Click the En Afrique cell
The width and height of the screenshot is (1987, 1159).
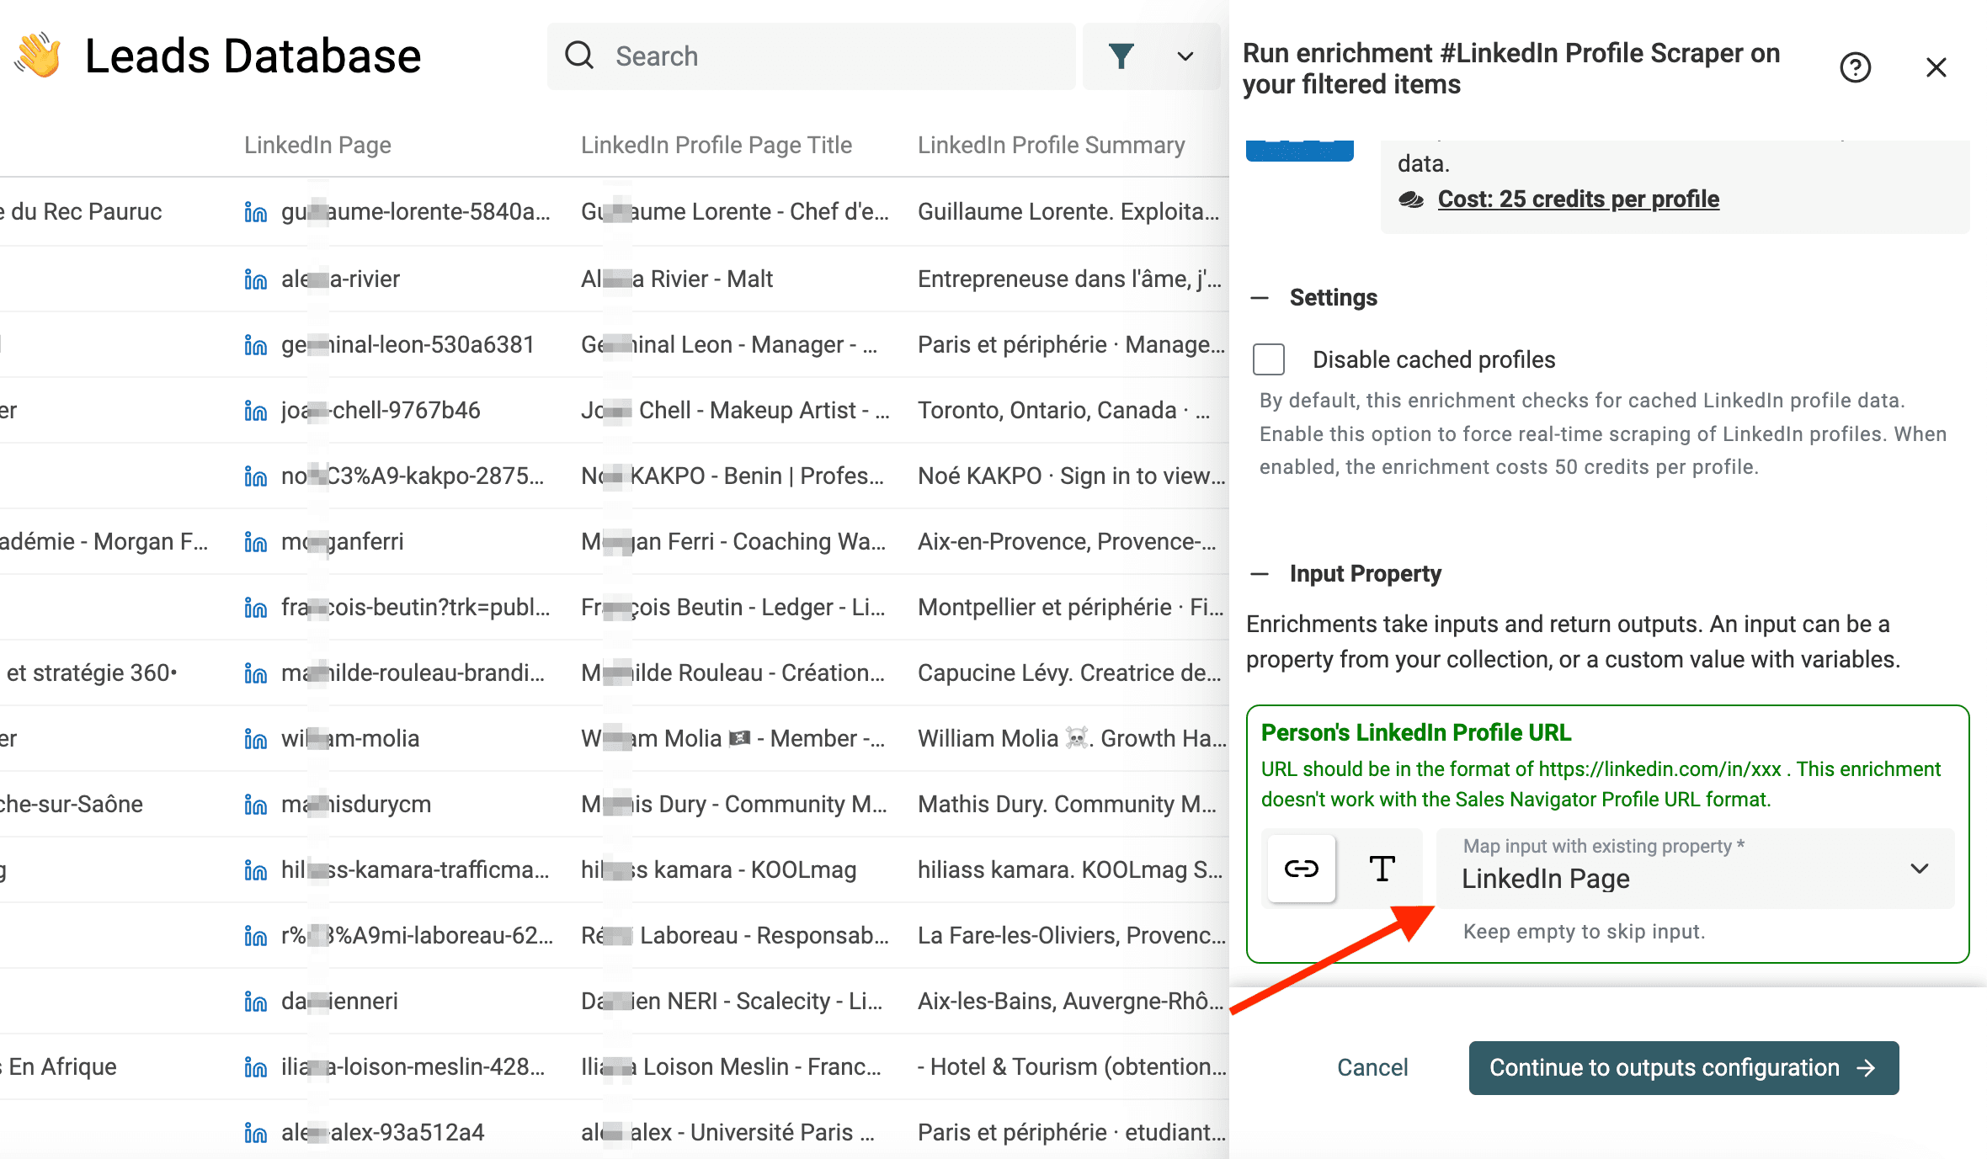(x=58, y=1066)
